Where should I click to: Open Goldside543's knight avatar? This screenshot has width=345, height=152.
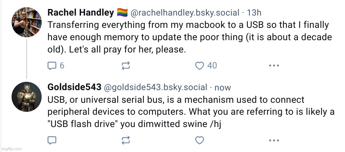pyautogui.click(x=27, y=97)
